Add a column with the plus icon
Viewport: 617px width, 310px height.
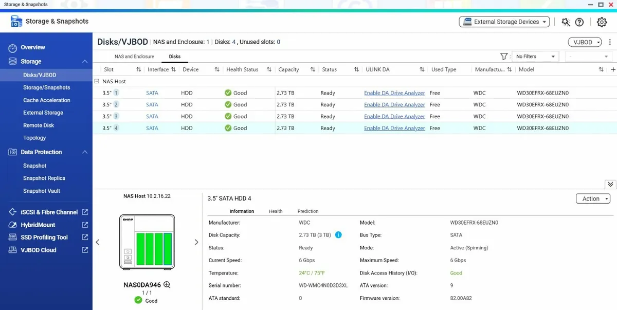click(x=613, y=69)
